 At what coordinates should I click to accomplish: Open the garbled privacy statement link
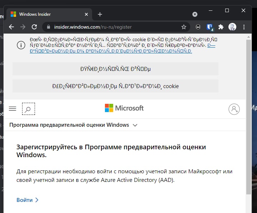pyautogui.click(x=122, y=48)
